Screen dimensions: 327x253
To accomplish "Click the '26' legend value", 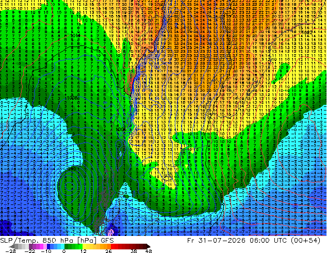I will (108, 251).
